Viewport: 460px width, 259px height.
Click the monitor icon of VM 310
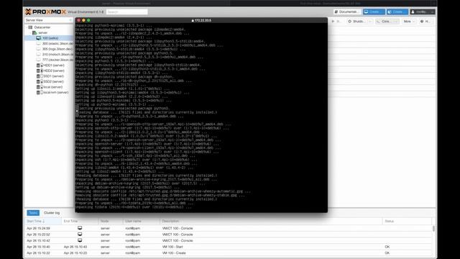point(38,55)
